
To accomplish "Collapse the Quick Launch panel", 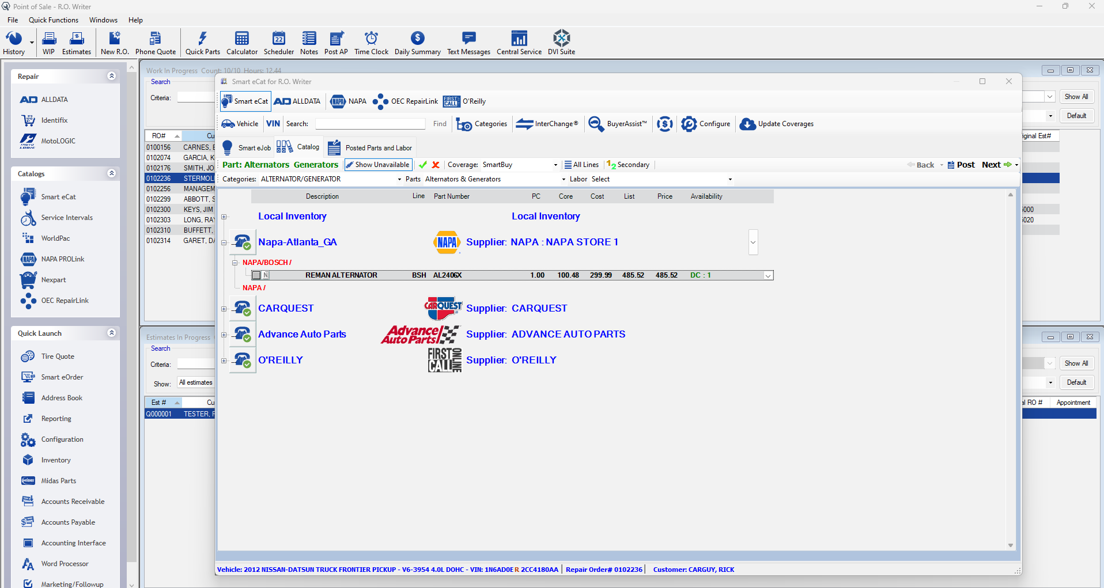I will coord(111,332).
